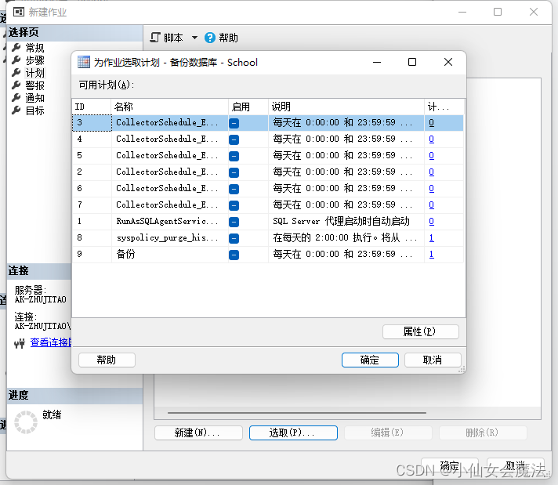558x485 pixels.
Task: Maximize the 为作业选取计划 dialog
Action: [x=412, y=62]
